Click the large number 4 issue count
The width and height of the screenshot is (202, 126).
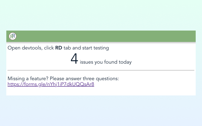click(74, 59)
